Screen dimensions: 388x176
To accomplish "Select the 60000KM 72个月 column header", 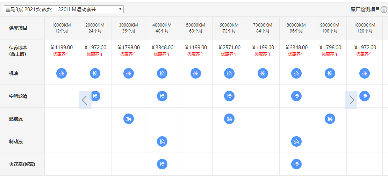I will 229,28.
